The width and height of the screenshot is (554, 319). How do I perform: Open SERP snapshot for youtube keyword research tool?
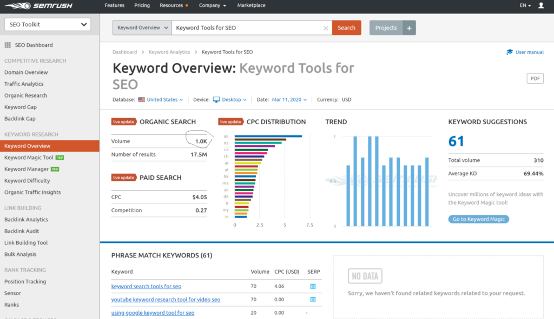(313, 300)
